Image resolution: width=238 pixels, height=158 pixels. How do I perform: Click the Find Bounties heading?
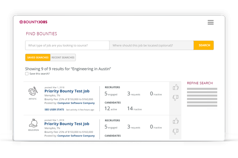click(x=41, y=34)
